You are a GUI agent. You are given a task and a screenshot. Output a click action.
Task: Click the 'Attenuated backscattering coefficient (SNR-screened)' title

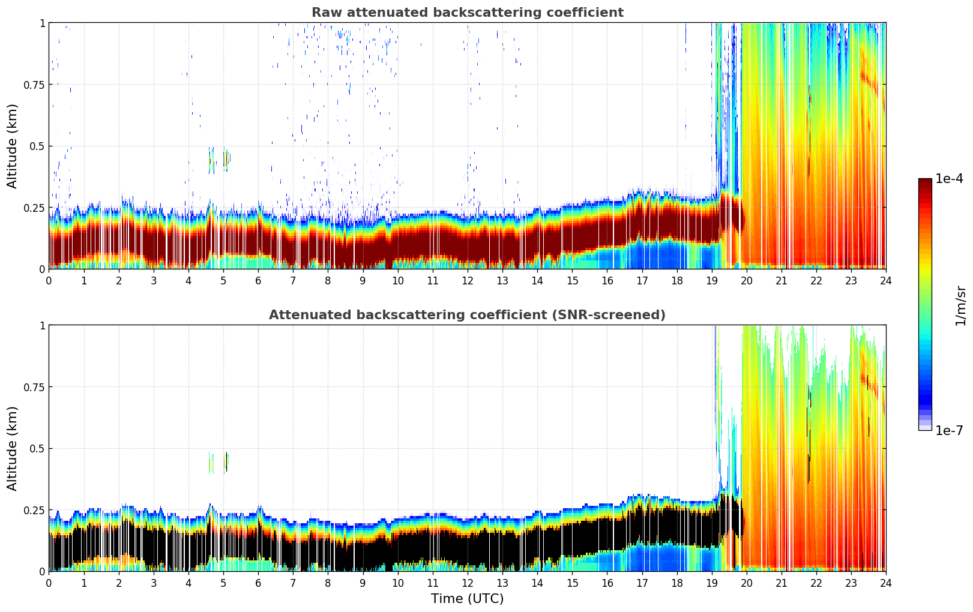pos(467,315)
